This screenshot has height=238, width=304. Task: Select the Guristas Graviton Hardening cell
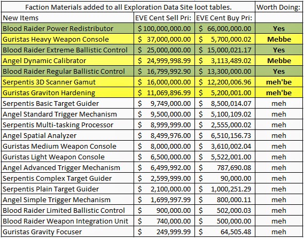[67, 93]
